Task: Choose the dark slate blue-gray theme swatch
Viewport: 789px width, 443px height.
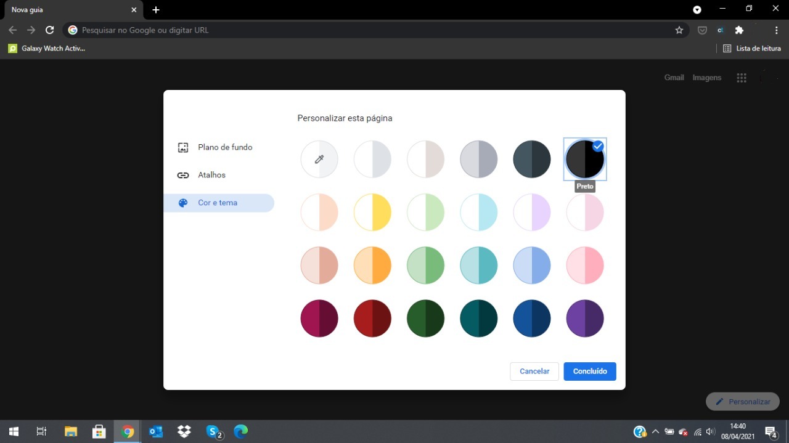Action: point(532,159)
